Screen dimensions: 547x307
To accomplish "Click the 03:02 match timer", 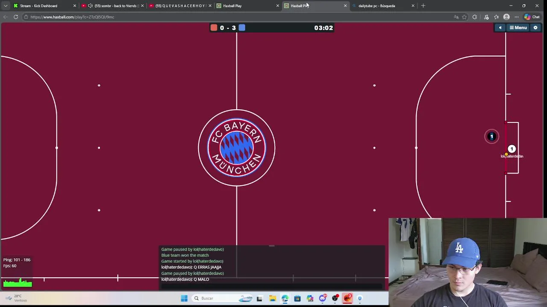I will (x=323, y=28).
